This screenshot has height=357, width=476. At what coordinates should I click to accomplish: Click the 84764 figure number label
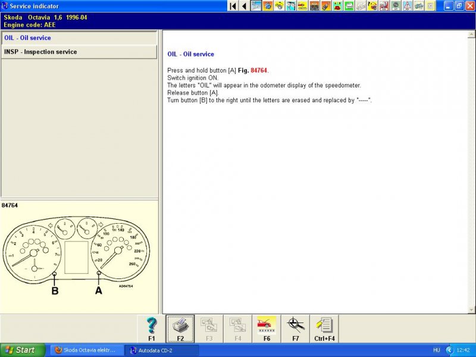[x=10, y=205]
